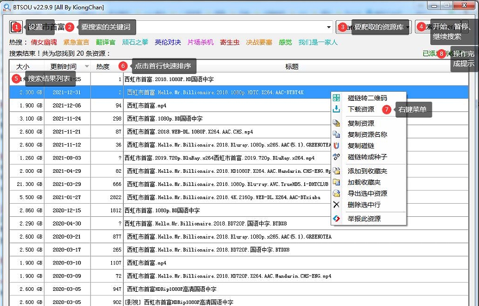Choose 复制资源名称 from the context menu
This screenshot has height=306, width=479.
367,134
